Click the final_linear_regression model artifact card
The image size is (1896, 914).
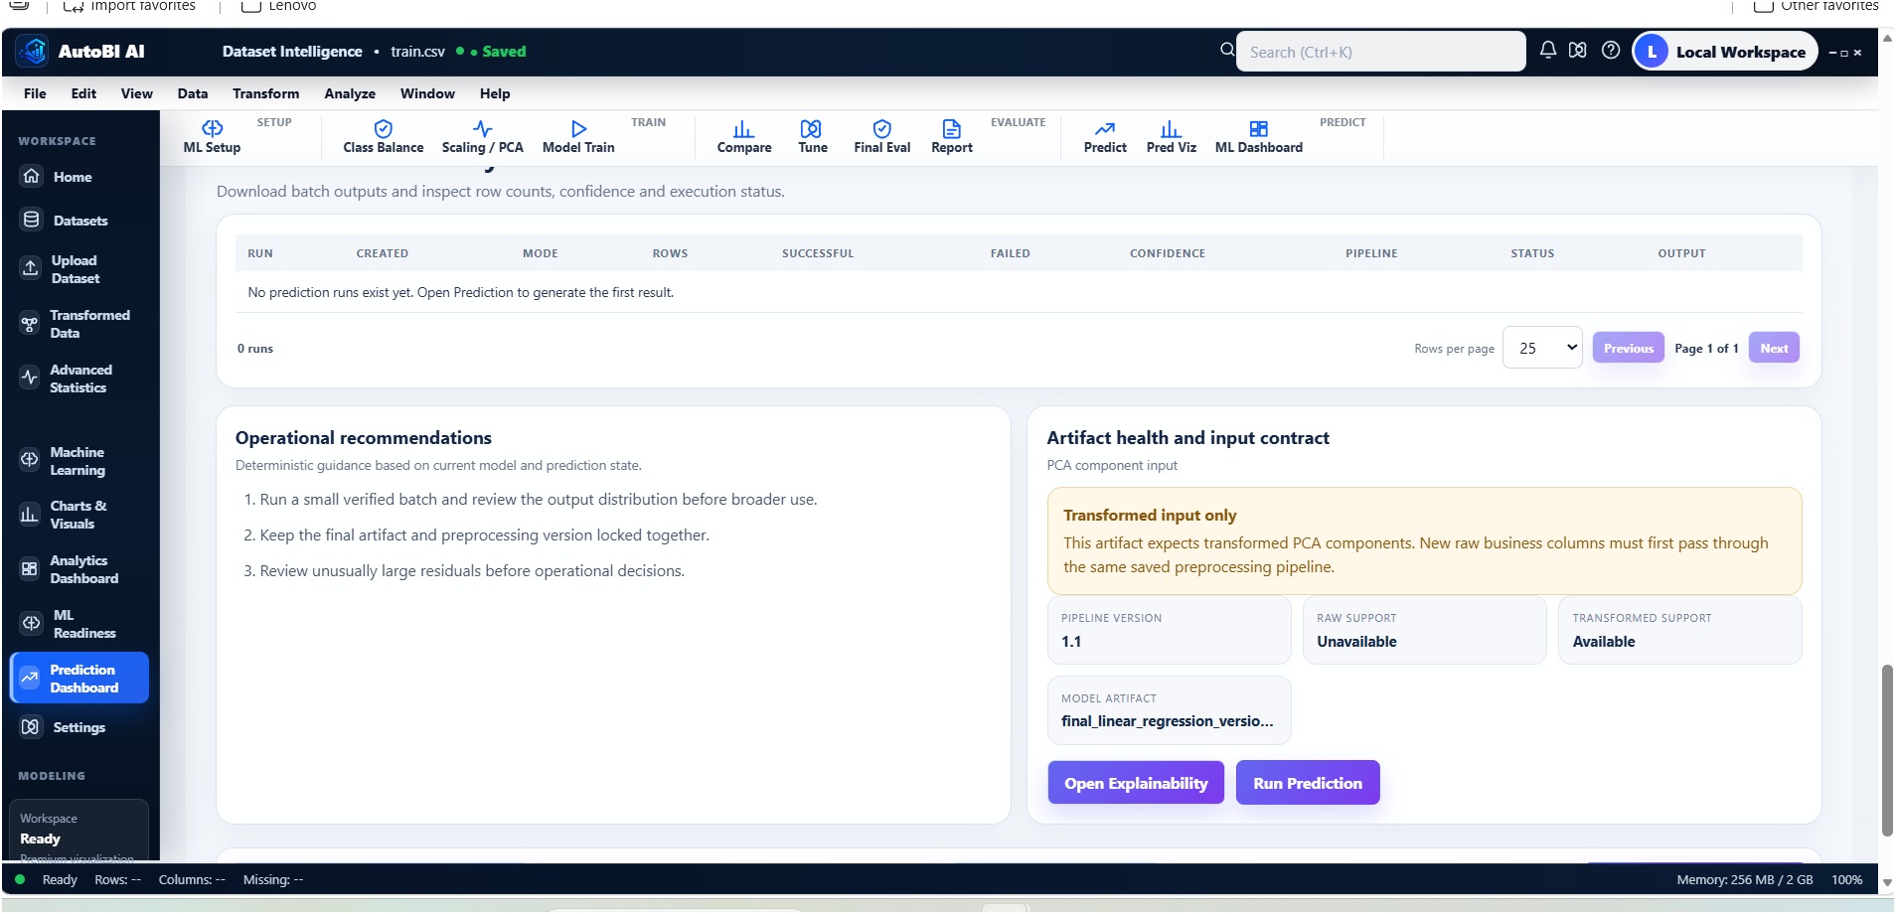[1170, 710]
